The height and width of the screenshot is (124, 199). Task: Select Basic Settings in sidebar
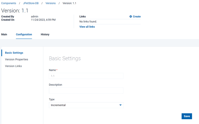point(14,53)
